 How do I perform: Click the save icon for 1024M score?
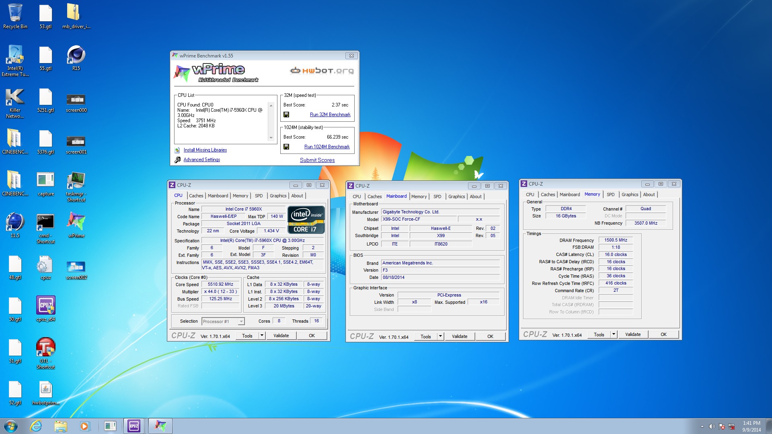point(286,147)
